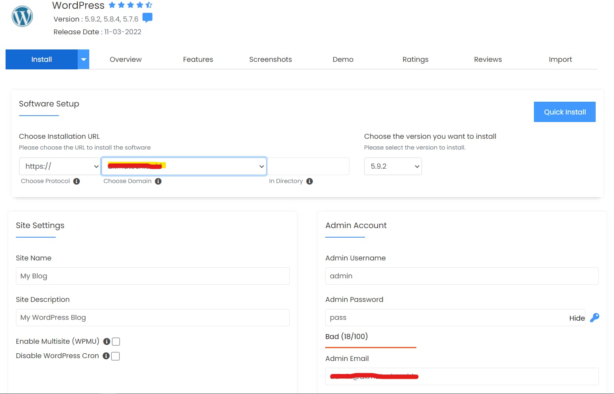View the Screenshots tab
614x394 pixels.
pos(271,59)
